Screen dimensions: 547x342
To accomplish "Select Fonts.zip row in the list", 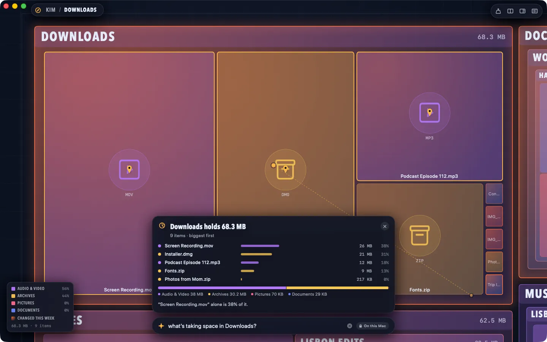I will [x=273, y=271].
